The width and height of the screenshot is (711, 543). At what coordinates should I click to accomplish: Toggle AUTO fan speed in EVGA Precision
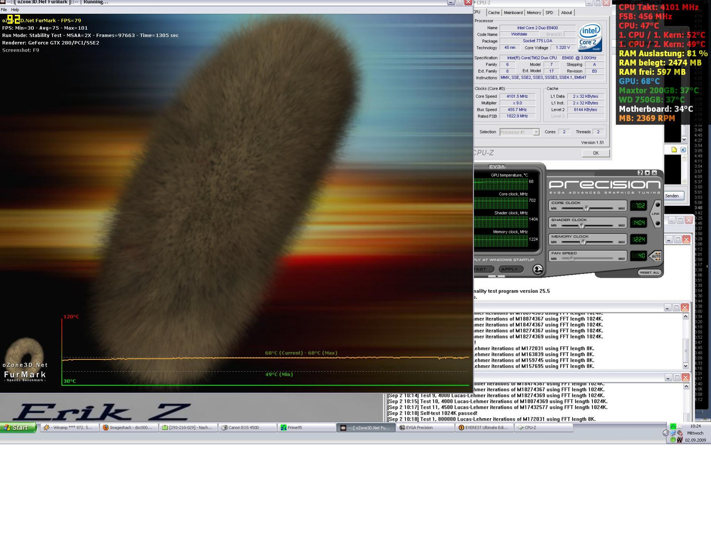pyautogui.click(x=656, y=256)
